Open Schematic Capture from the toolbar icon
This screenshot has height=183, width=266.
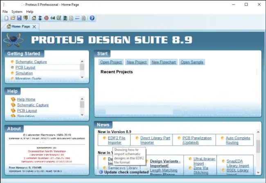coord(40,18)
